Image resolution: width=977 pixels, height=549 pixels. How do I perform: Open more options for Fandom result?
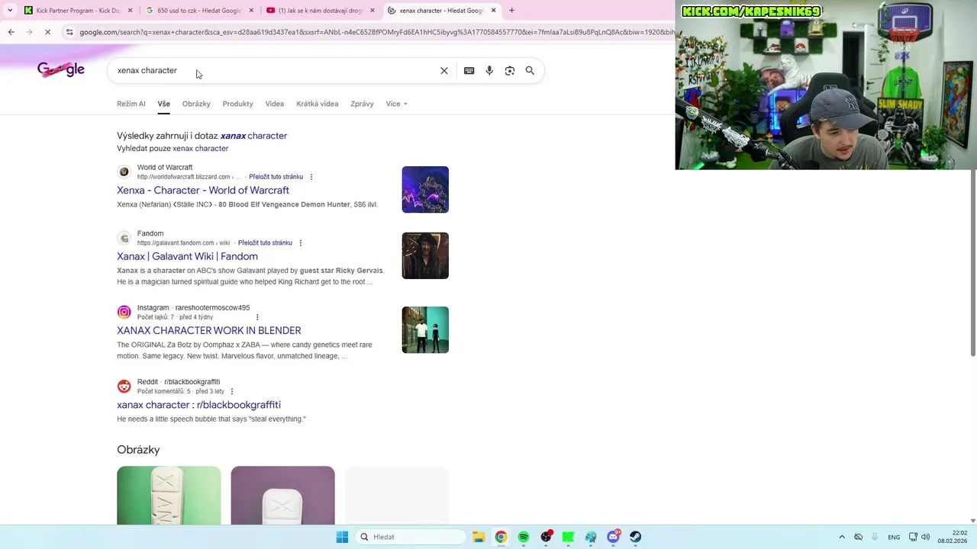(300, 243)
